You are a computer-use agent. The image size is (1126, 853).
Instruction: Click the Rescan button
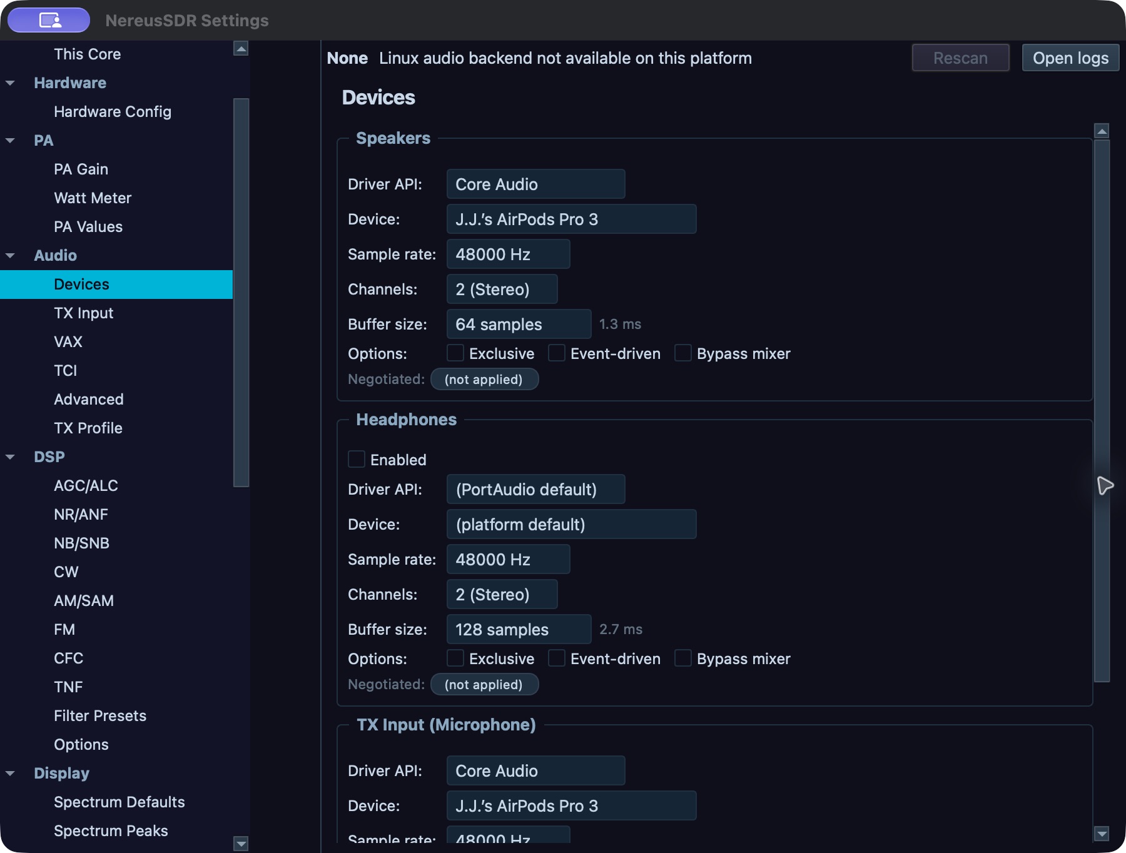960,58
